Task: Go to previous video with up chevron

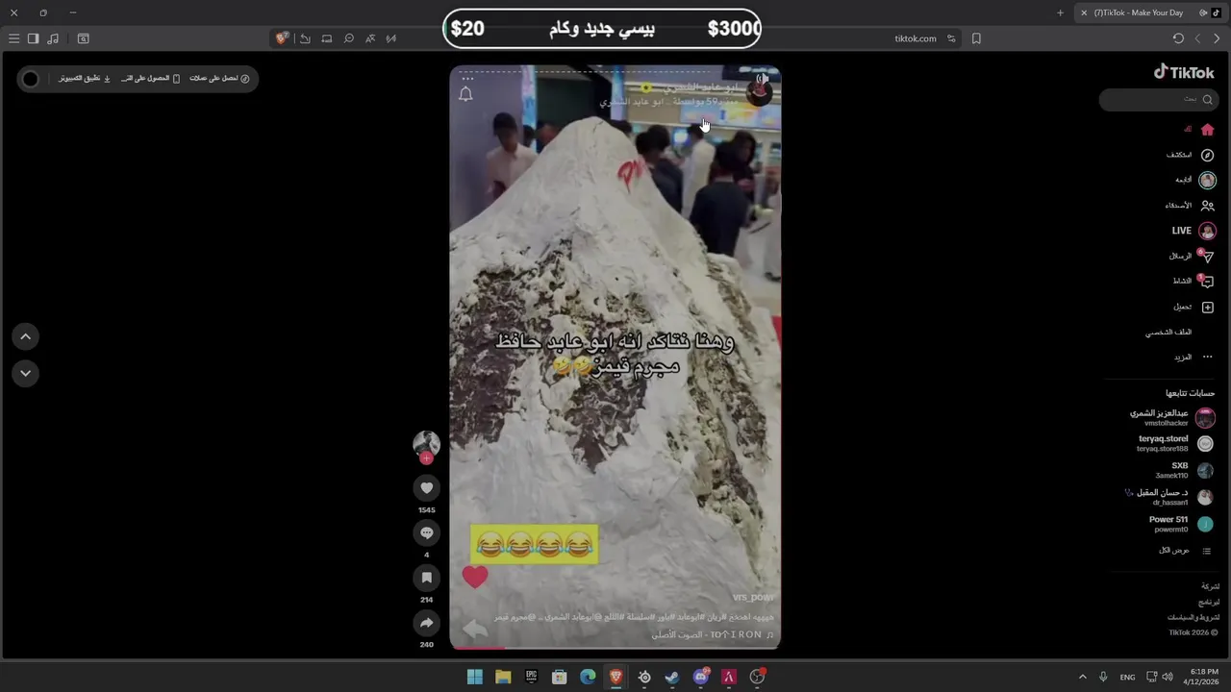Action: [26, 336]
